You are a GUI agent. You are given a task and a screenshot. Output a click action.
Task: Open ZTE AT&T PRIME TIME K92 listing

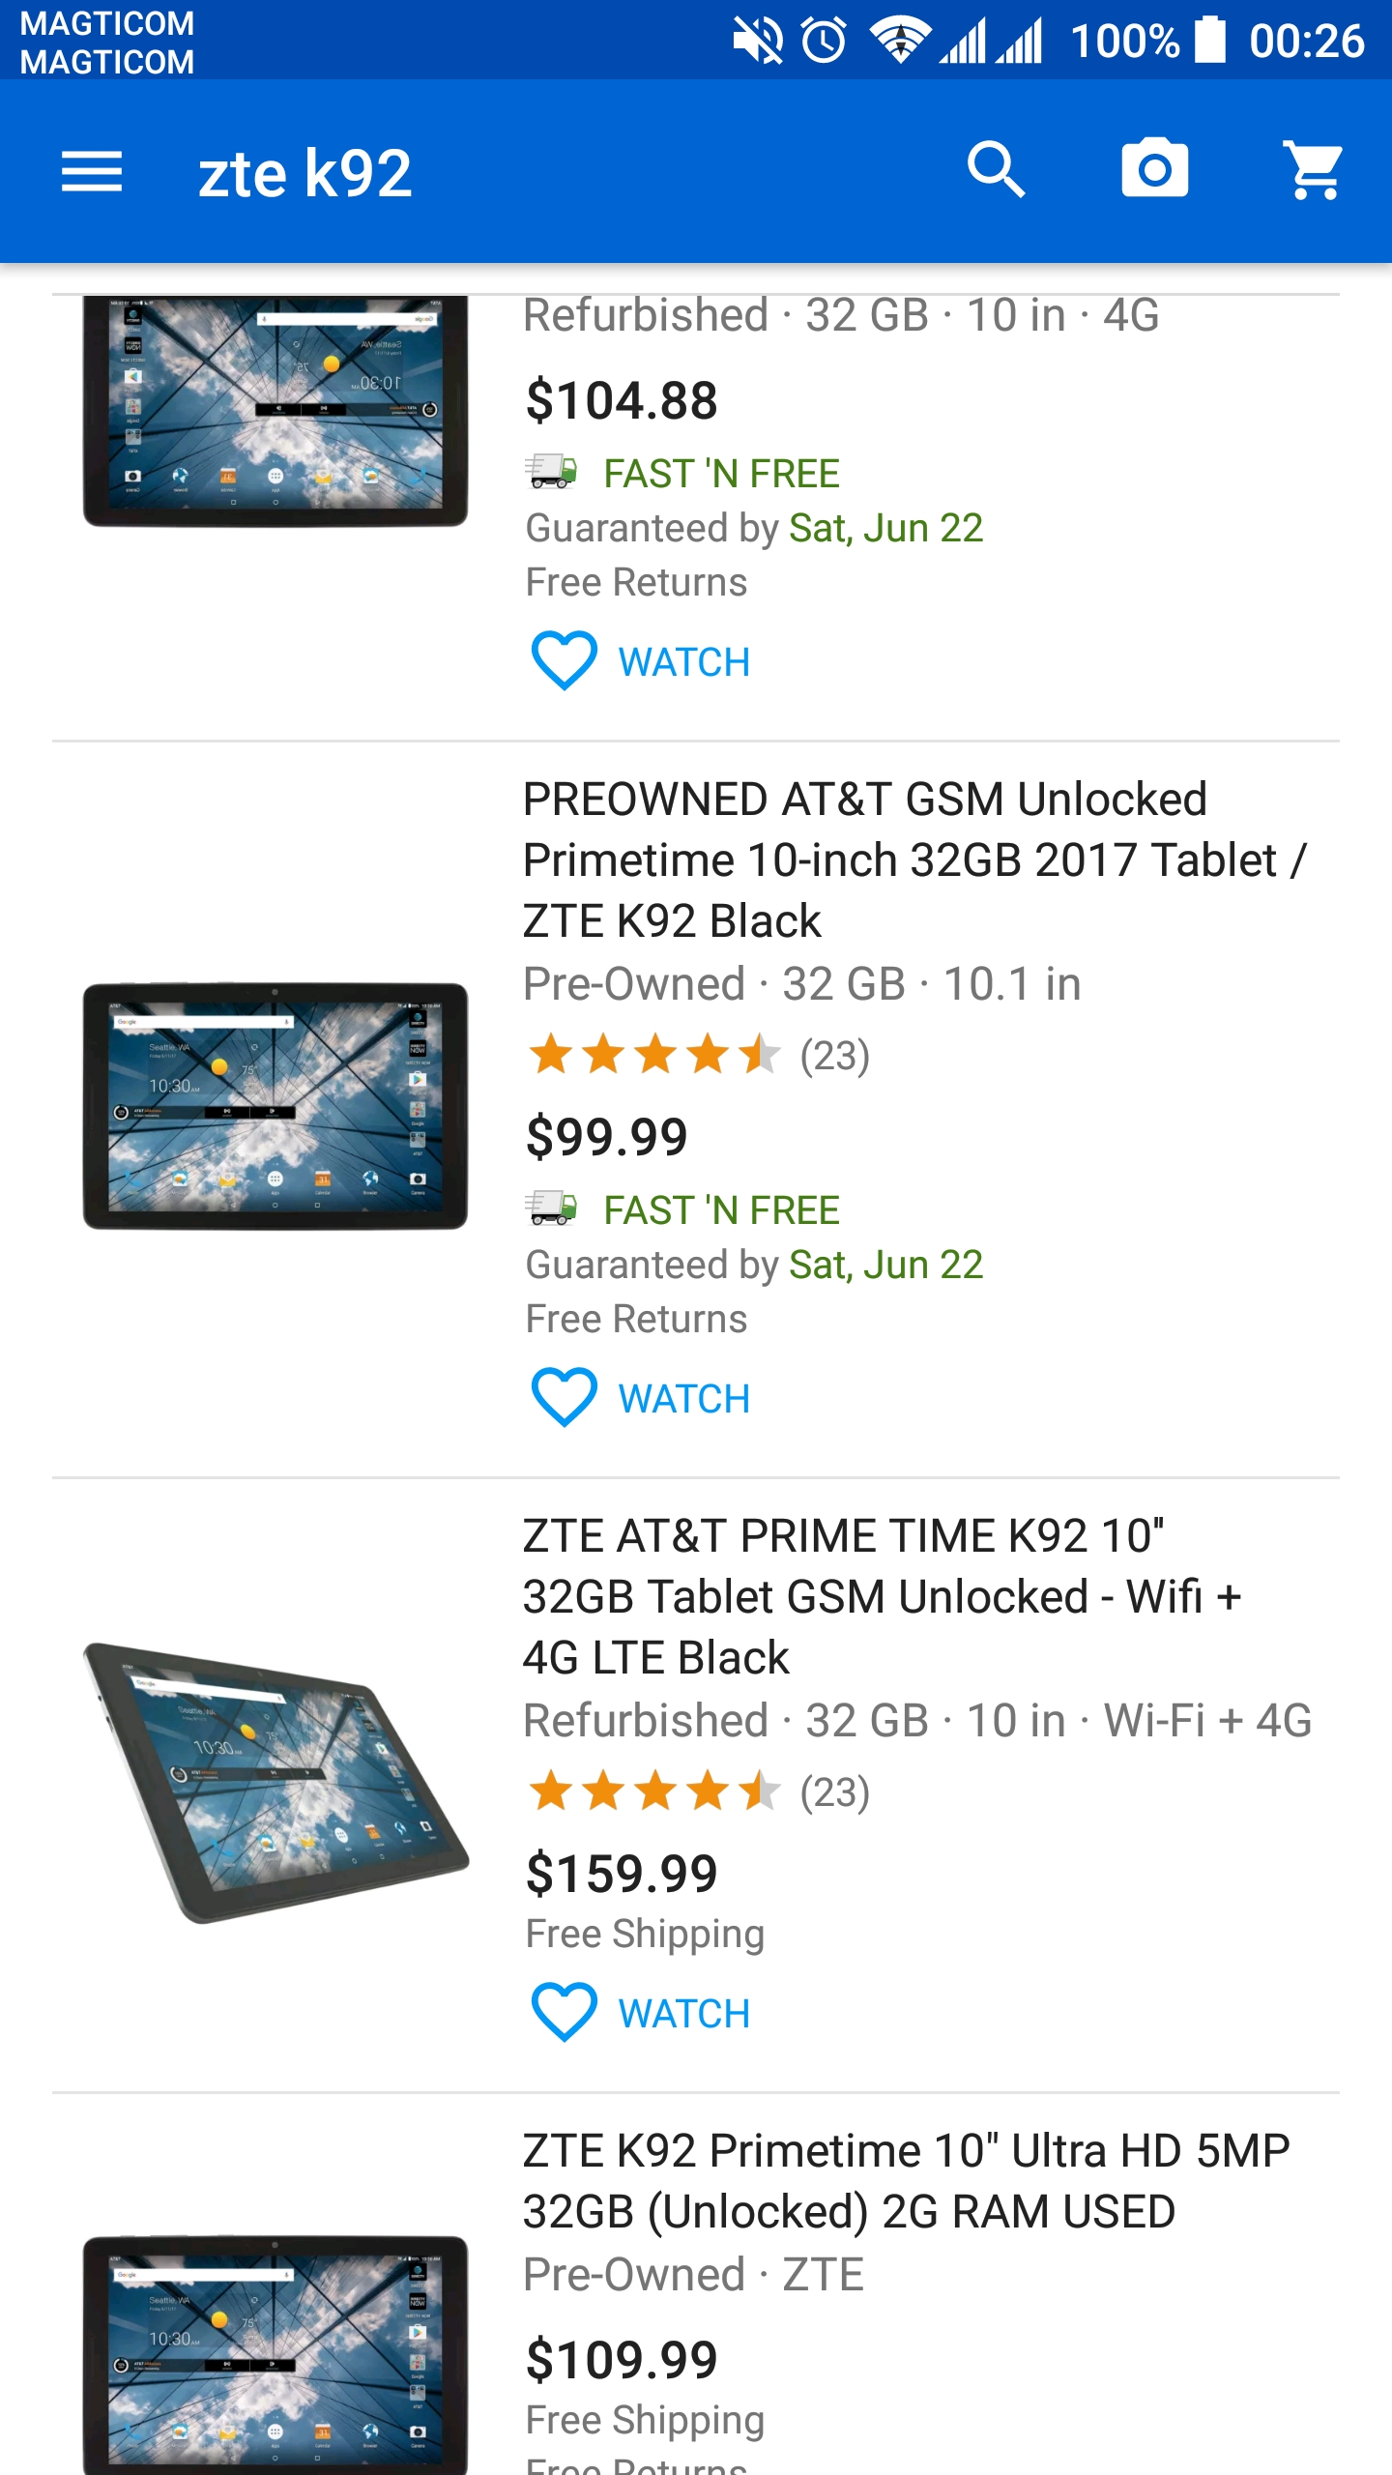882,1595
